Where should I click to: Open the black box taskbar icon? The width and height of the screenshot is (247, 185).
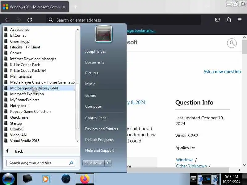[x=27, y=179]
